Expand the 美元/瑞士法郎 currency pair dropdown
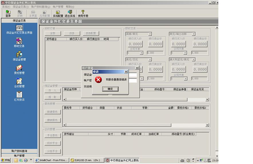This screenshot has width=253, height=164. (193, 34)
